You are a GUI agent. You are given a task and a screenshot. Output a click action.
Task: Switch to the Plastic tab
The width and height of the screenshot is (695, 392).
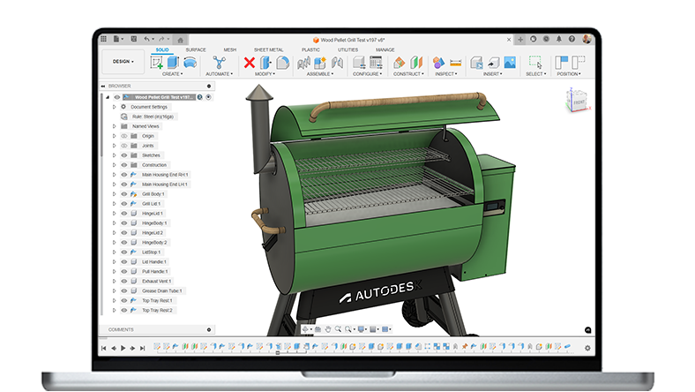coord(310,49)
